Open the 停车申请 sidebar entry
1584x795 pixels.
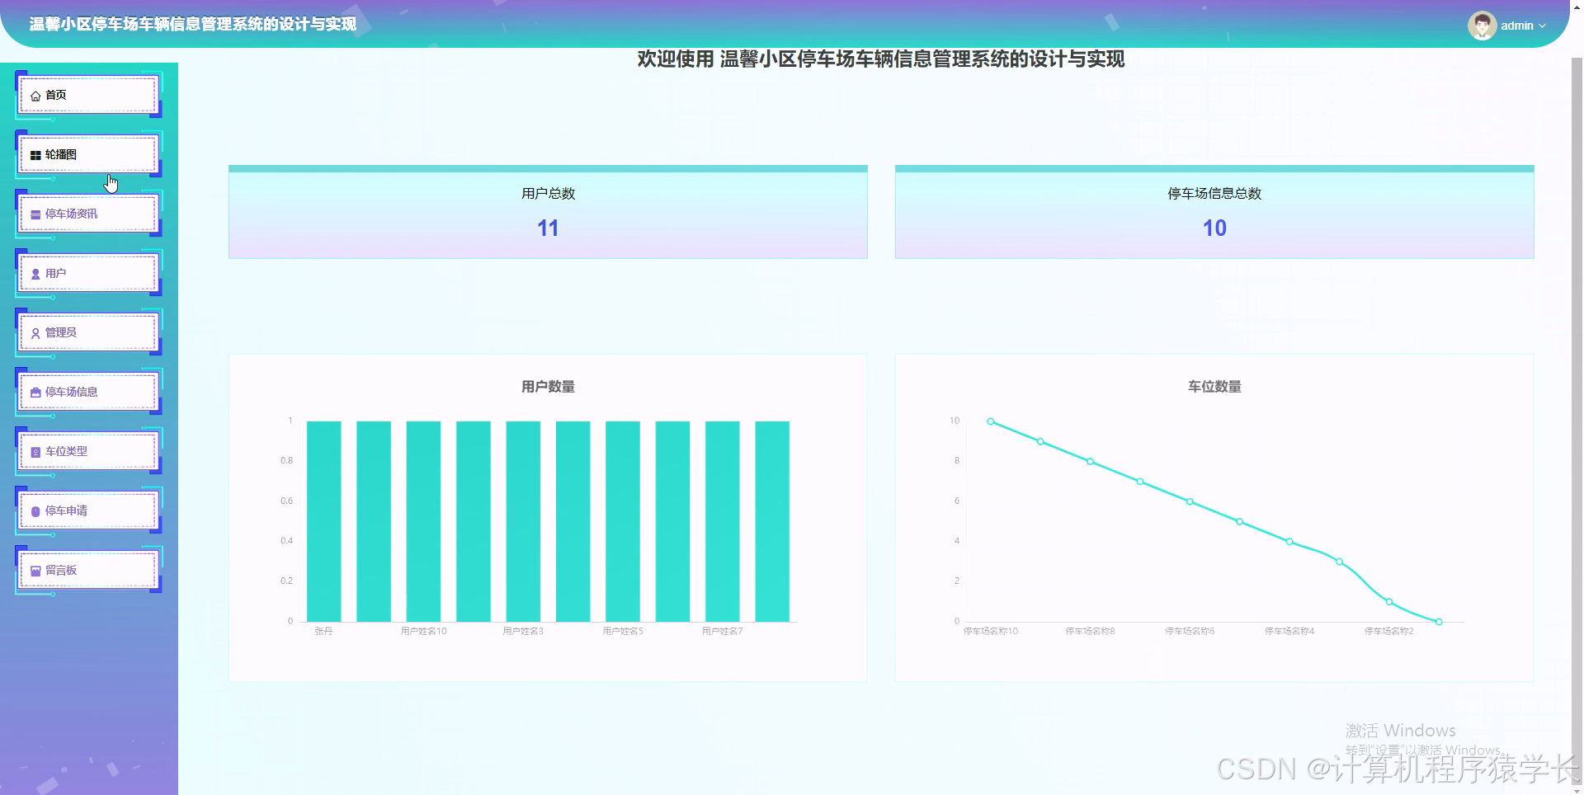click(87, 510)
